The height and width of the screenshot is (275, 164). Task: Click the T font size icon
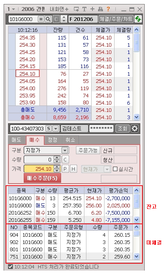[x=84, y=9]
